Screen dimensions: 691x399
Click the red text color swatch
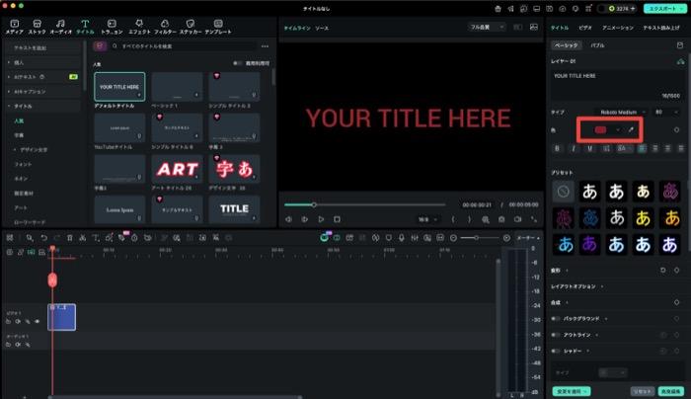coord(600,129)
